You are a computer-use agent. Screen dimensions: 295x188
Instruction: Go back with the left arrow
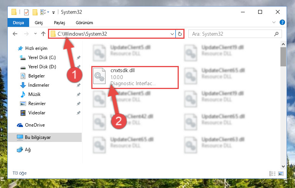[15, 34]
